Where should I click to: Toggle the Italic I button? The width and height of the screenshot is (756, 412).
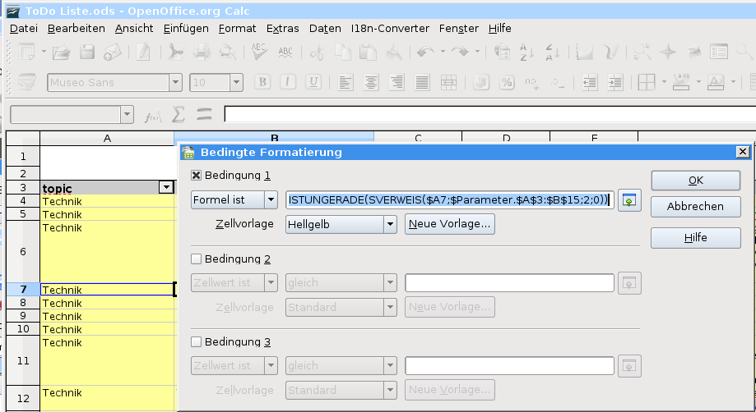[288, 82]
